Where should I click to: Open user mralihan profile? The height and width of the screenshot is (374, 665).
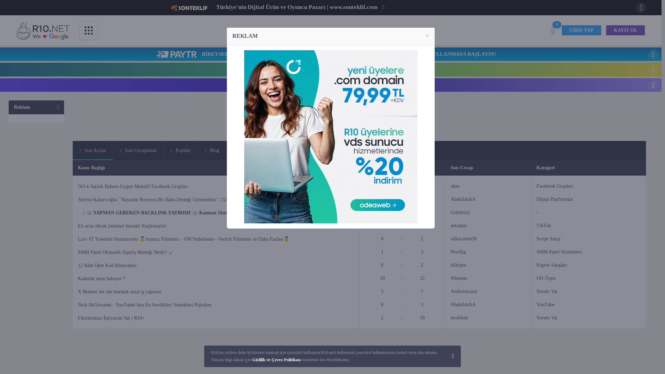(x=459, y=318)
